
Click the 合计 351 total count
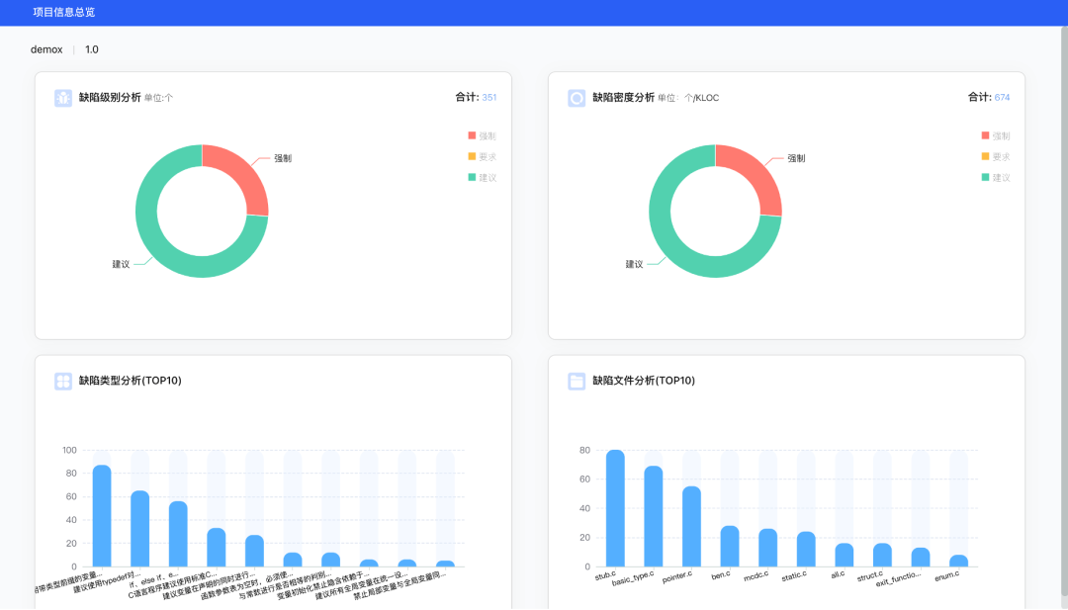pos(476,98)
